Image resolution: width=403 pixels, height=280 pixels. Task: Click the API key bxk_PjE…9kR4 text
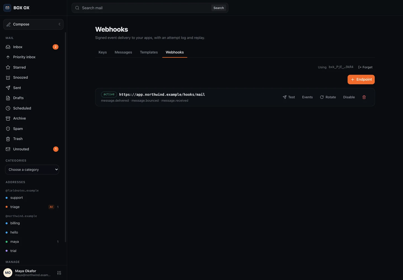(341, 67)
